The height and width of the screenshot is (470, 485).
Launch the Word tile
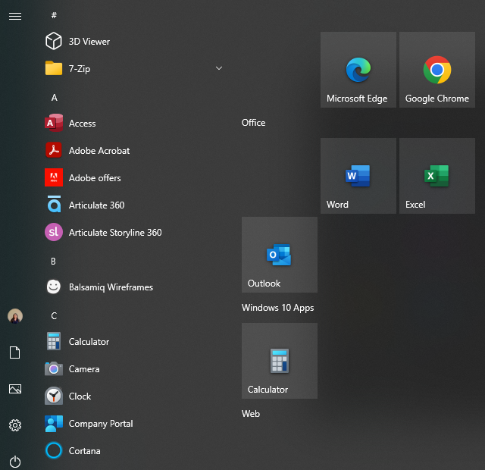coord(358,176)
